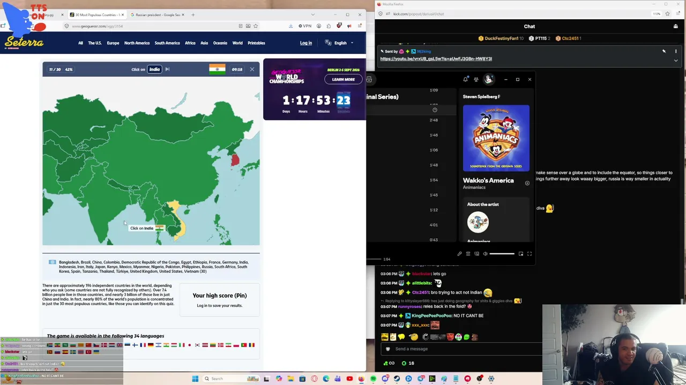Viewport: 686px width, 385px height.
Task: Click the Ctc2451 username in chat
Action: [x=420, y=292]
